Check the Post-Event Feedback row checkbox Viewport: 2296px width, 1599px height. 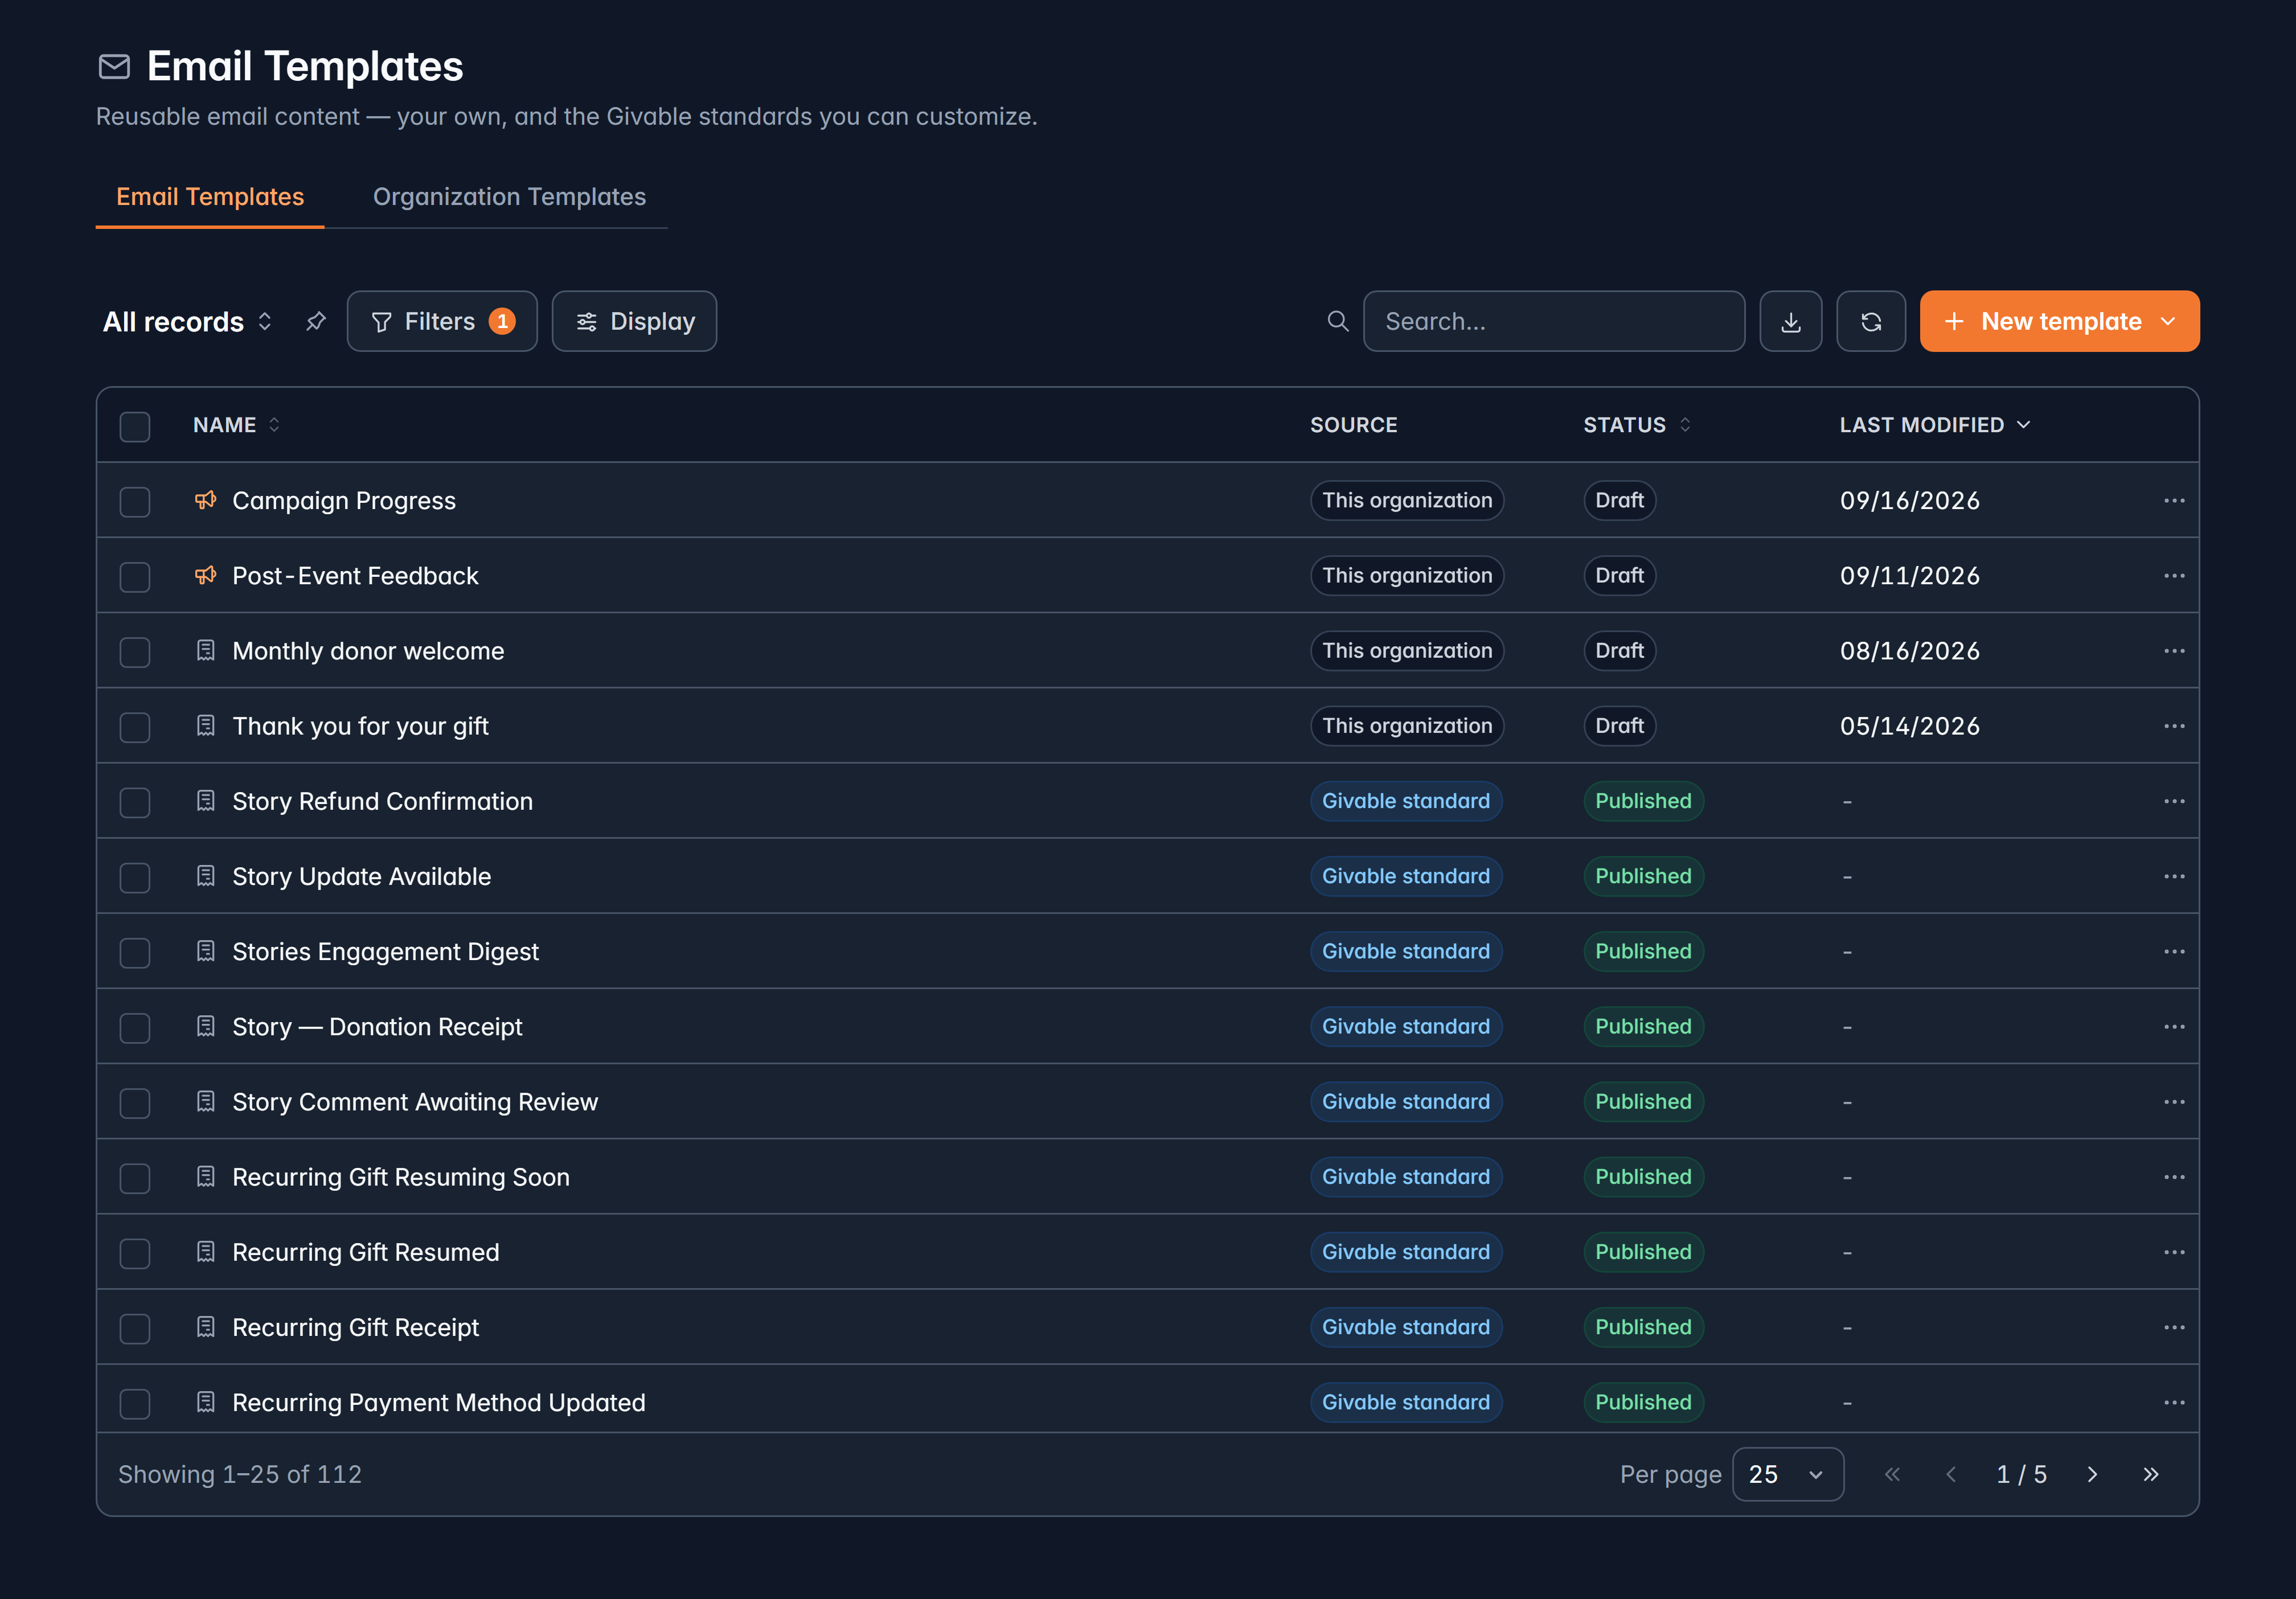click(x=135, y=577)
